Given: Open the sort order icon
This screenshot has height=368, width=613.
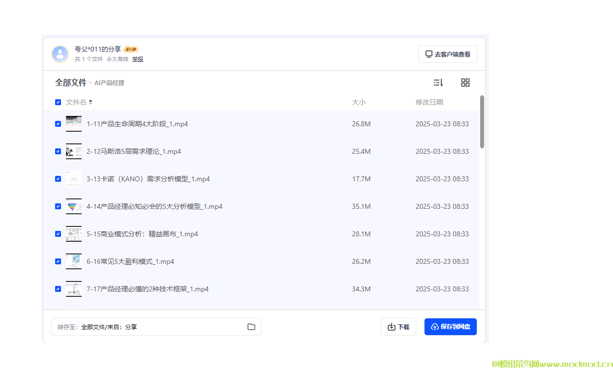Looking at the screenshot, I should click(x=438, y=83).
